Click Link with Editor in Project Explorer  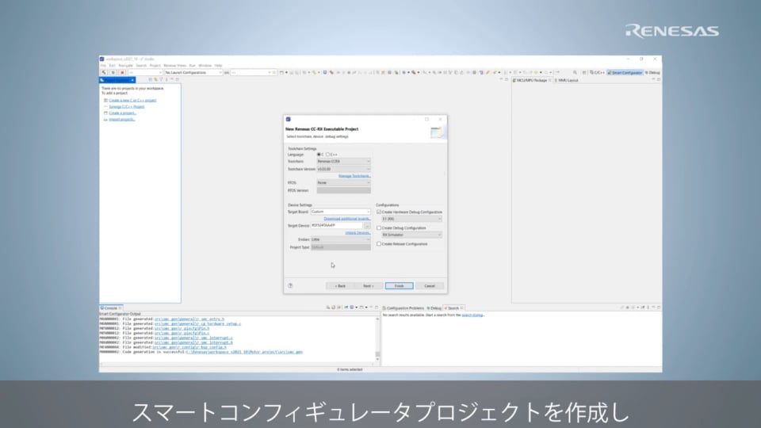click(156, 79)
